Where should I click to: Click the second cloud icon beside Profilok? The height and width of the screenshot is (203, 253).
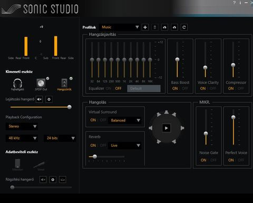point(174,27)
